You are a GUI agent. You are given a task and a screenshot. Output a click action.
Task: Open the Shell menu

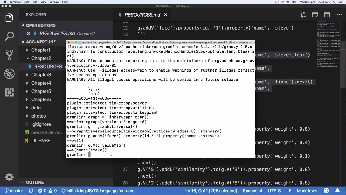(26, 2)
